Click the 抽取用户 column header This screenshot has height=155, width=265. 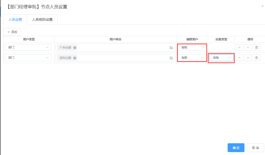click(x=192, y=39)
